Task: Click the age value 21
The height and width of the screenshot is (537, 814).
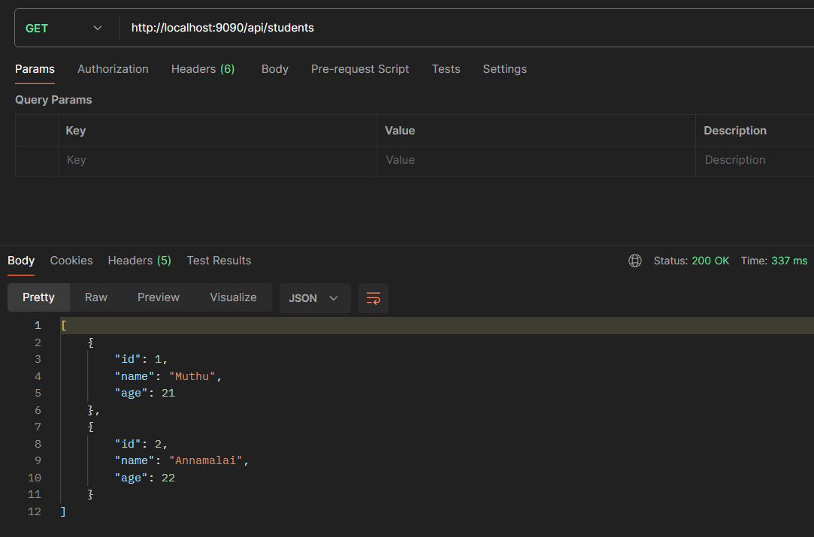Action: (x=168, y=394)
